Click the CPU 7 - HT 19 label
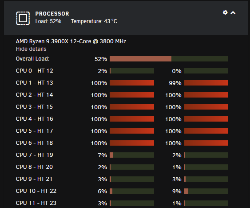250x208 pixels. (35, 155)
